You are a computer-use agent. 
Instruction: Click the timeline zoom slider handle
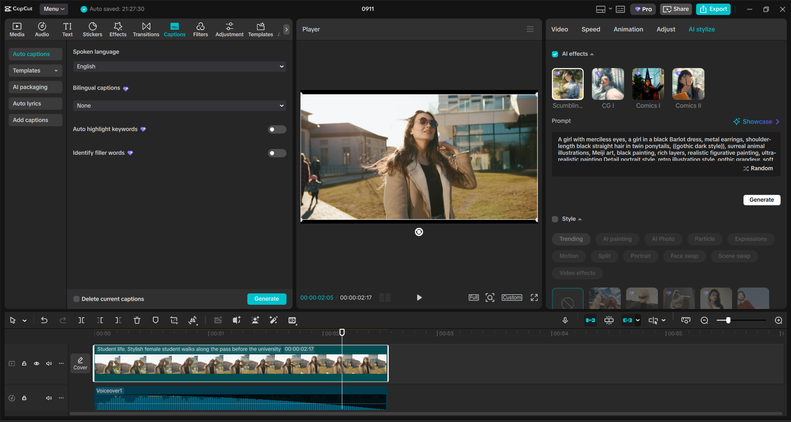click(x=728, y=321)
